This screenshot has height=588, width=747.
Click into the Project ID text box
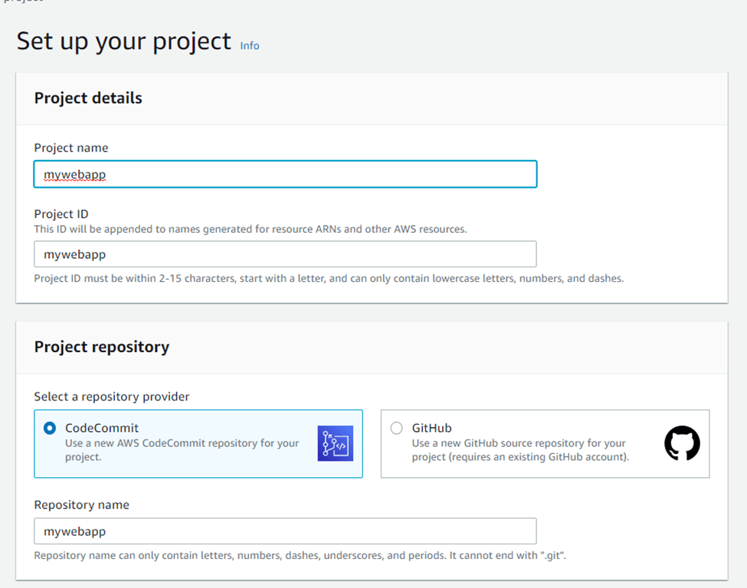pos(285,254)
